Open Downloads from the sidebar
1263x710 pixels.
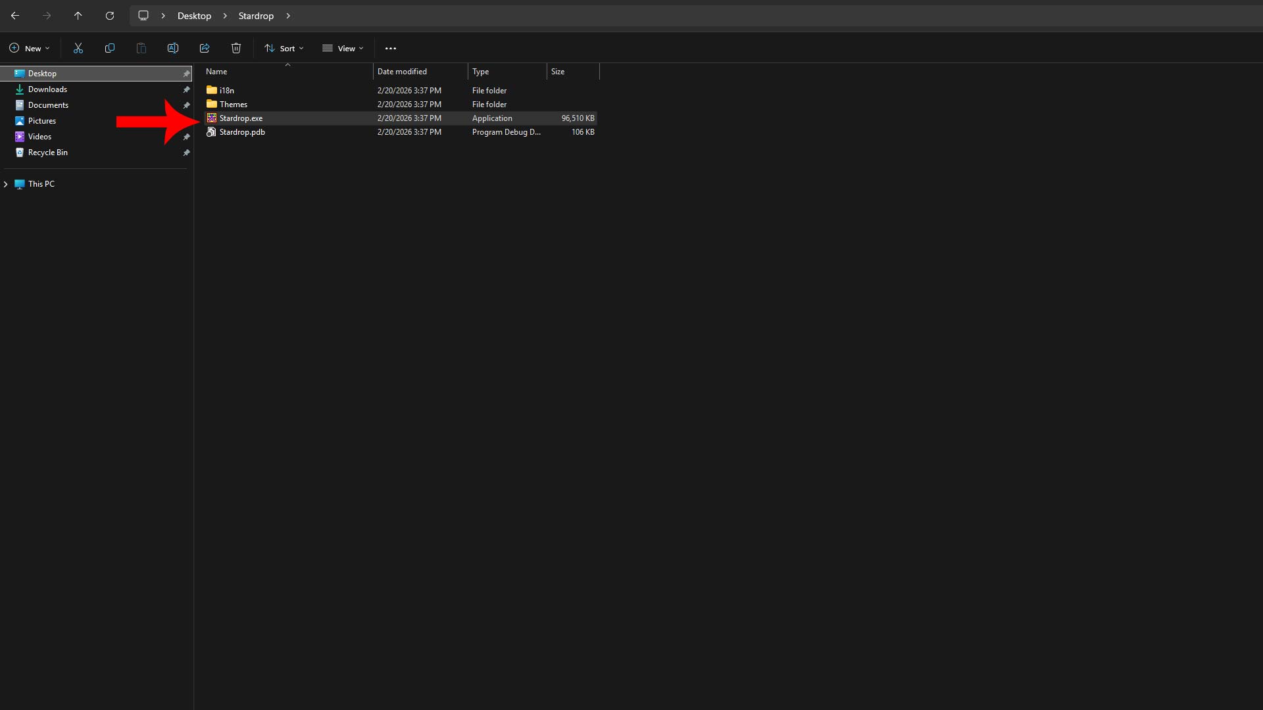coord(48,89)
